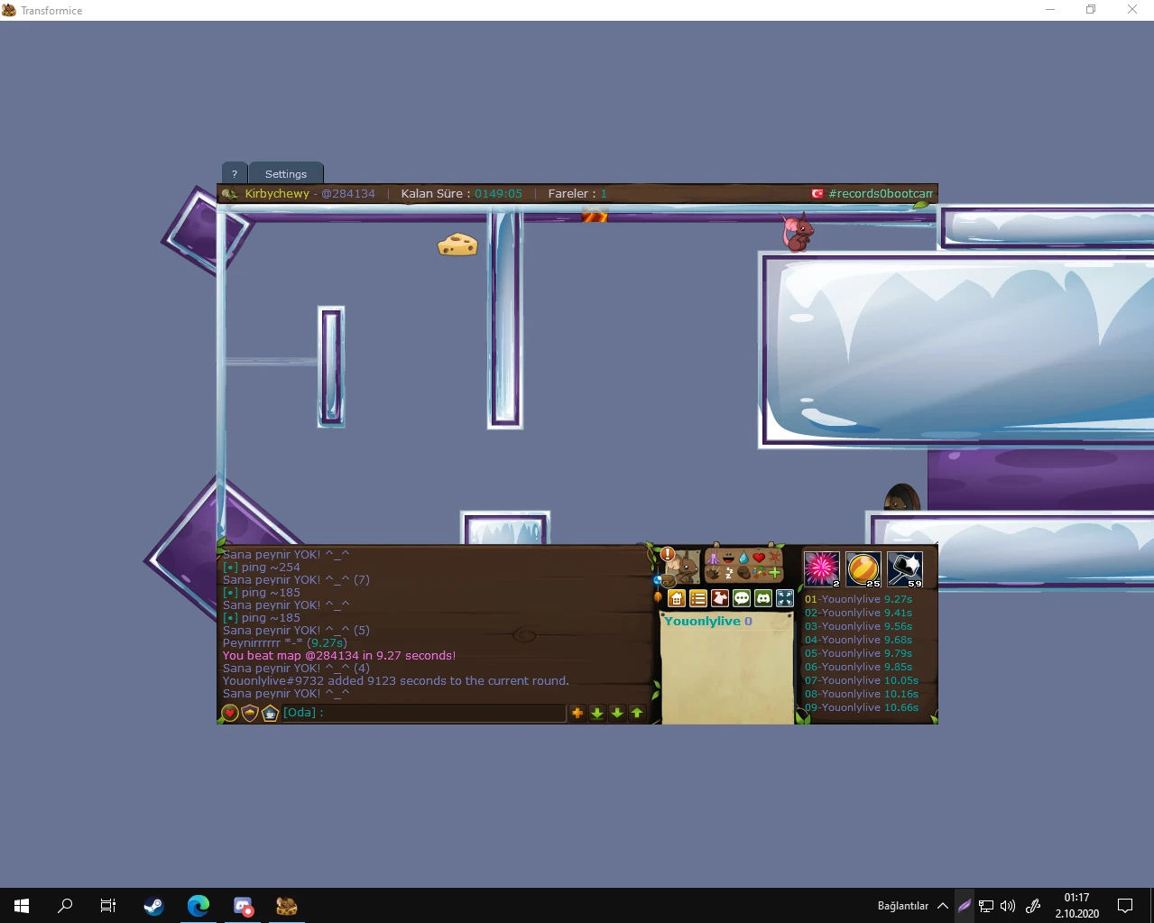Open the yellow list menu icon

pyautogui.click(x=698, y=598)
